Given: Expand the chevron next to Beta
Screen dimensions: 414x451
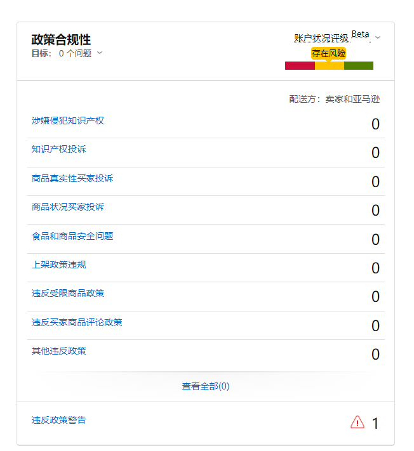Looking at the screenshot, I should (378, 37).
